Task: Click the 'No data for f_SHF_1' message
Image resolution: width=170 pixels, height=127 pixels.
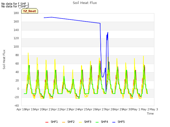Action: click(x=15, y=4)
